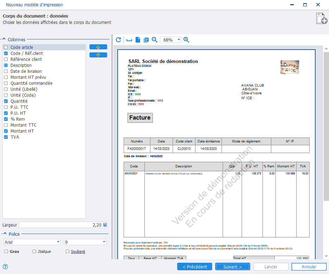Enable the P.U. TTC column
The image size is (329, 274).
coord(6,107)
